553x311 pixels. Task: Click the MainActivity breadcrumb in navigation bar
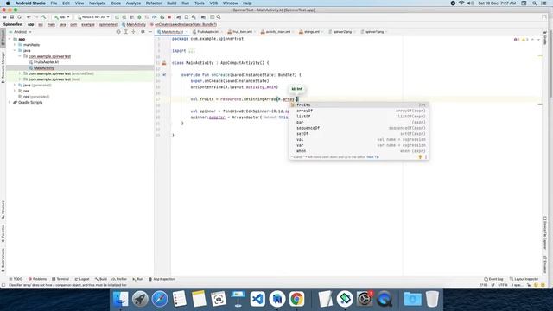click(x=134, y=25)
